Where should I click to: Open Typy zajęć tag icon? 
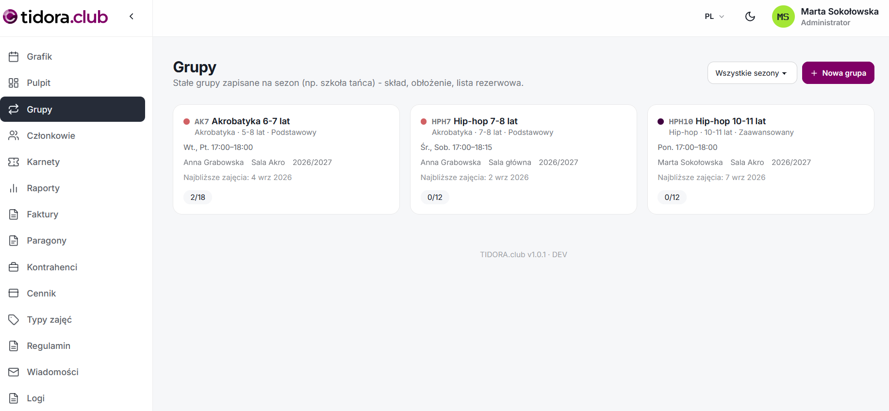click(x=14, y=320)
